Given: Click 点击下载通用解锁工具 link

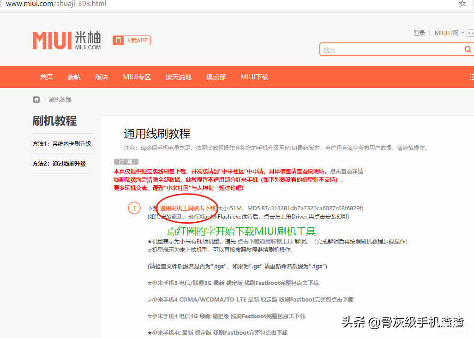Looking at the screenshot, I should pyautogui.click(x=265, y=241).
